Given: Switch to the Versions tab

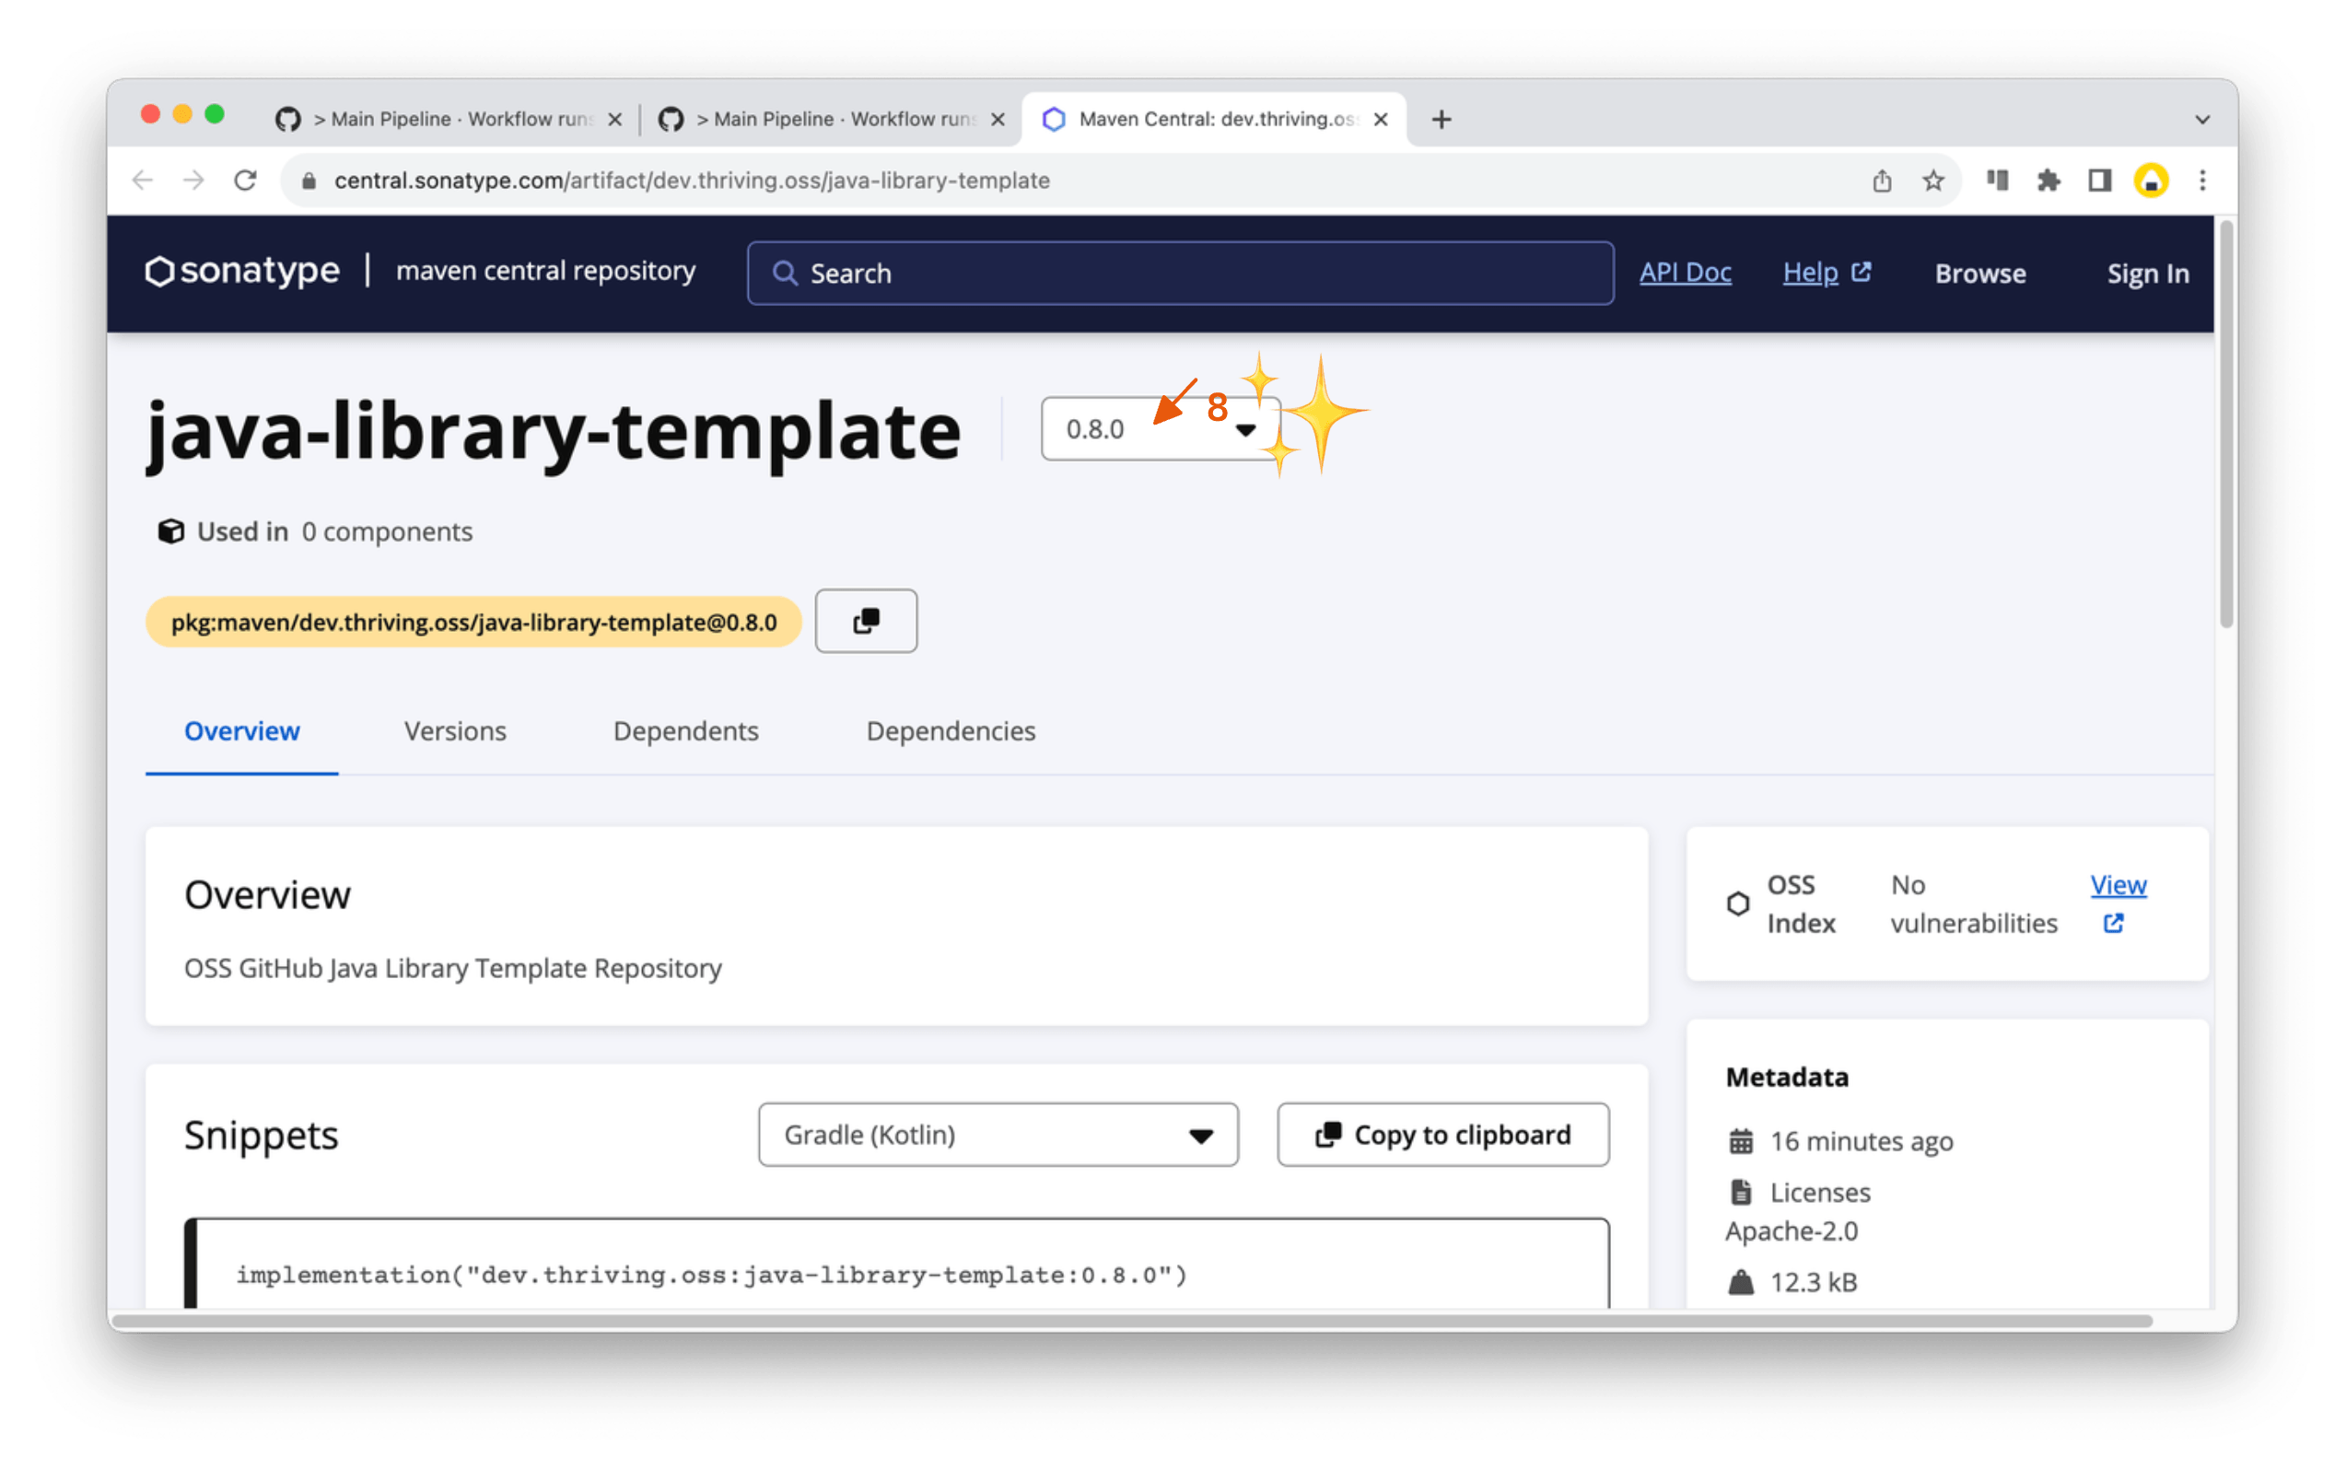Looking at the screenshot, I should (455, 730).
